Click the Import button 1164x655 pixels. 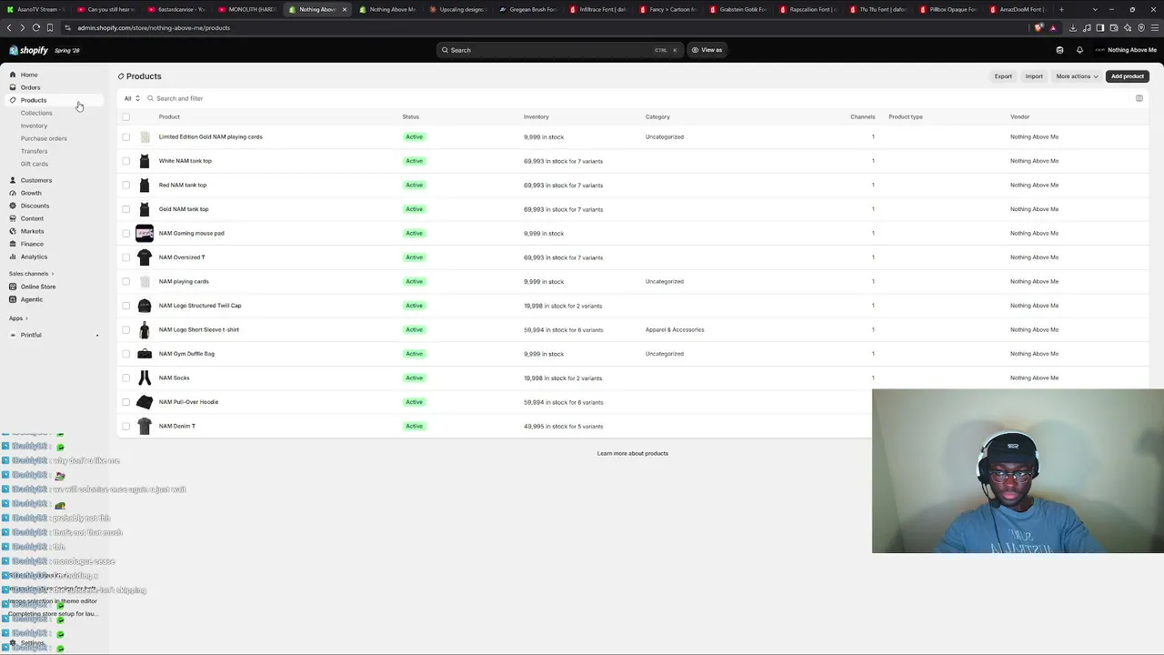[x=1034, y=76]
